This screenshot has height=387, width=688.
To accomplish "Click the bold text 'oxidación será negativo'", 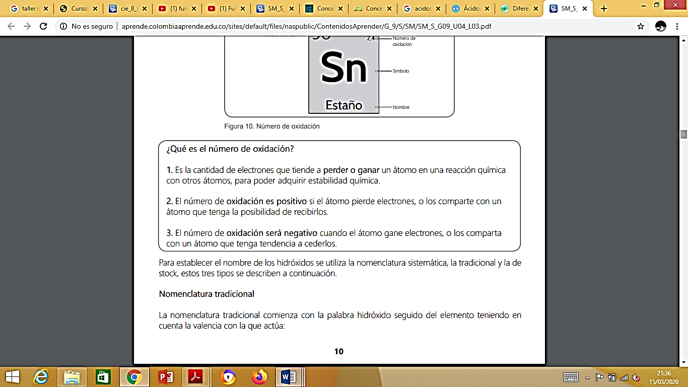I will (x=272, y=233).
